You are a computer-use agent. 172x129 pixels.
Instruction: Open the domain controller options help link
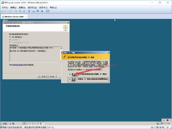pyautogui.click(x=19, y=65)
